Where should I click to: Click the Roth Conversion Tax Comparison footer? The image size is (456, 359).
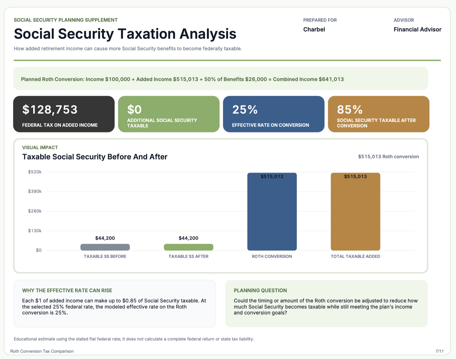pyautogui.click(x=42, y=351)
